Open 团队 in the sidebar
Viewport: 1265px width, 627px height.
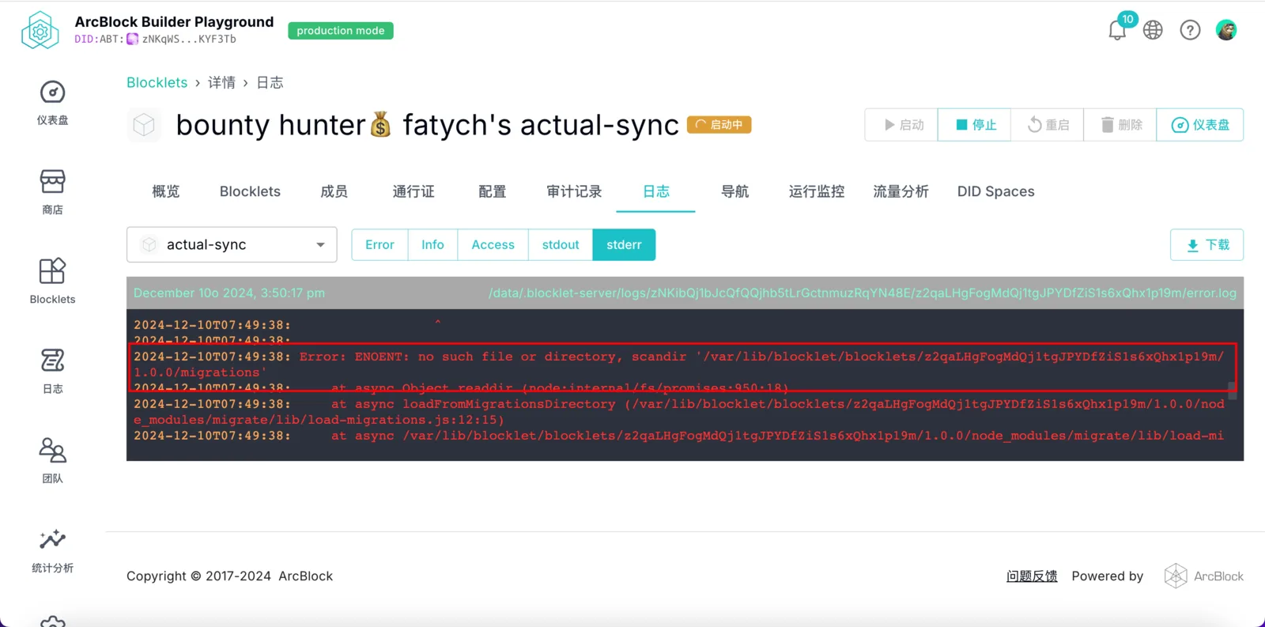pos(52,460)
